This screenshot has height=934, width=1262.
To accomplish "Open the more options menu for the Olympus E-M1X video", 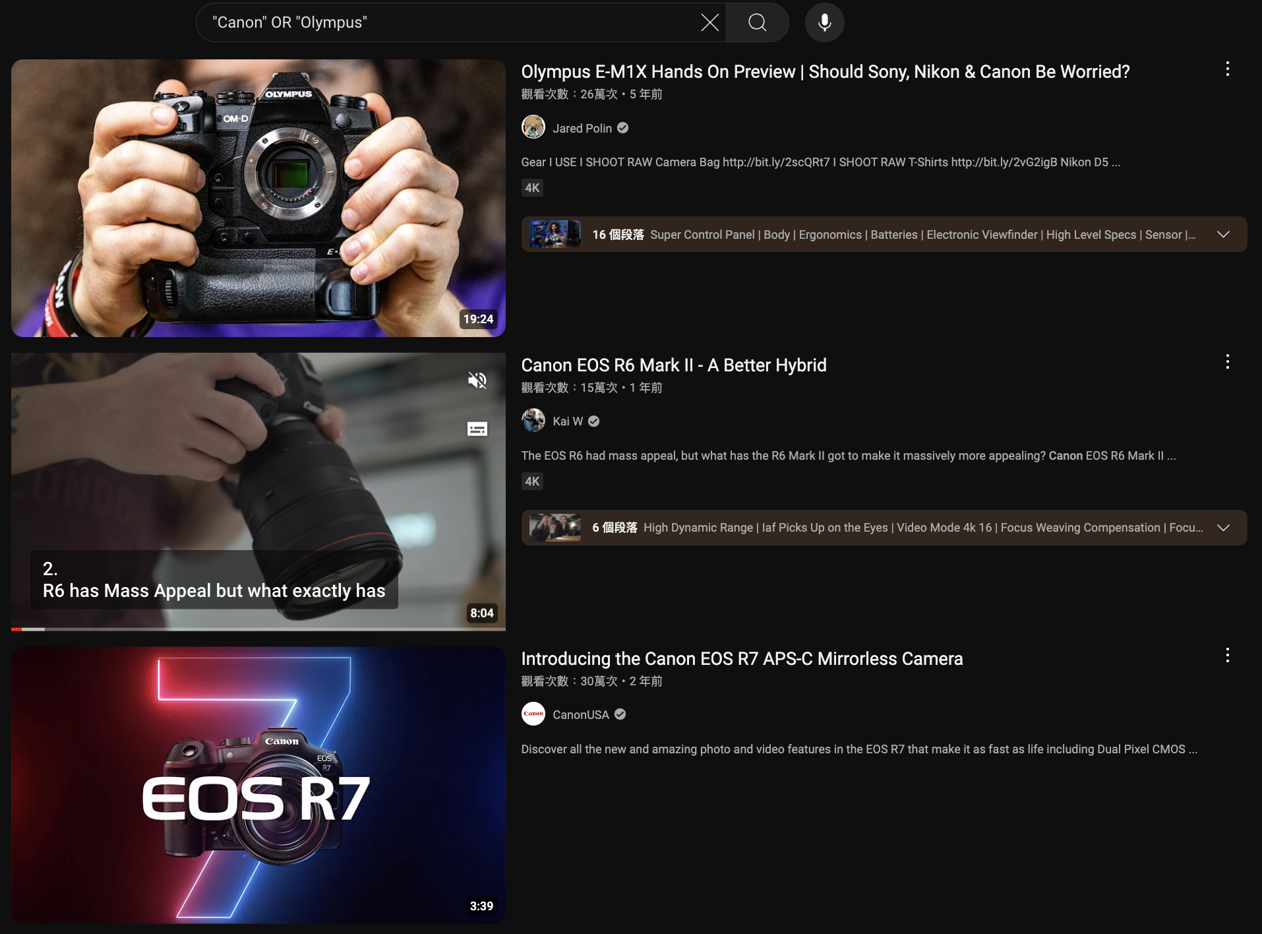I will [1227, 69].
